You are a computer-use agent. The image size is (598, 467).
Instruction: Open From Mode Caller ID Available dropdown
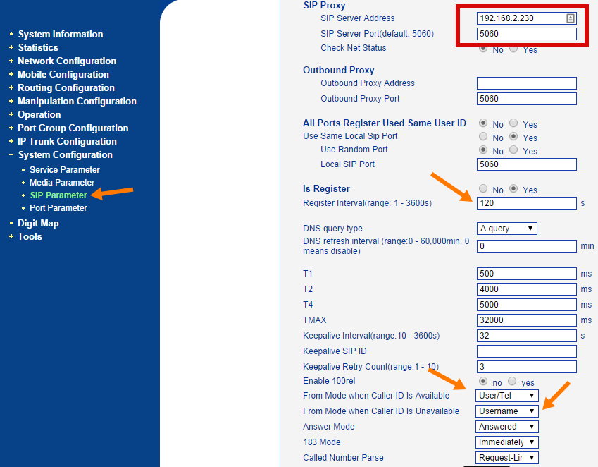pos(507,396)
